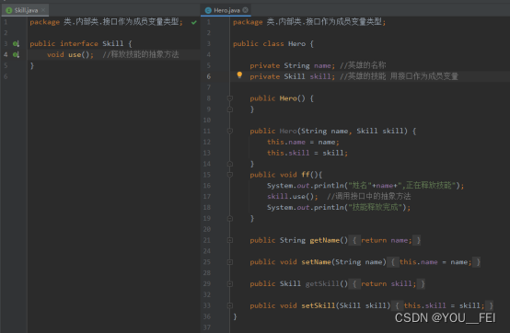Click the comment '//英雄的名称'
The height and width of the screenshot is (333, 510).
tap(363, 65)
